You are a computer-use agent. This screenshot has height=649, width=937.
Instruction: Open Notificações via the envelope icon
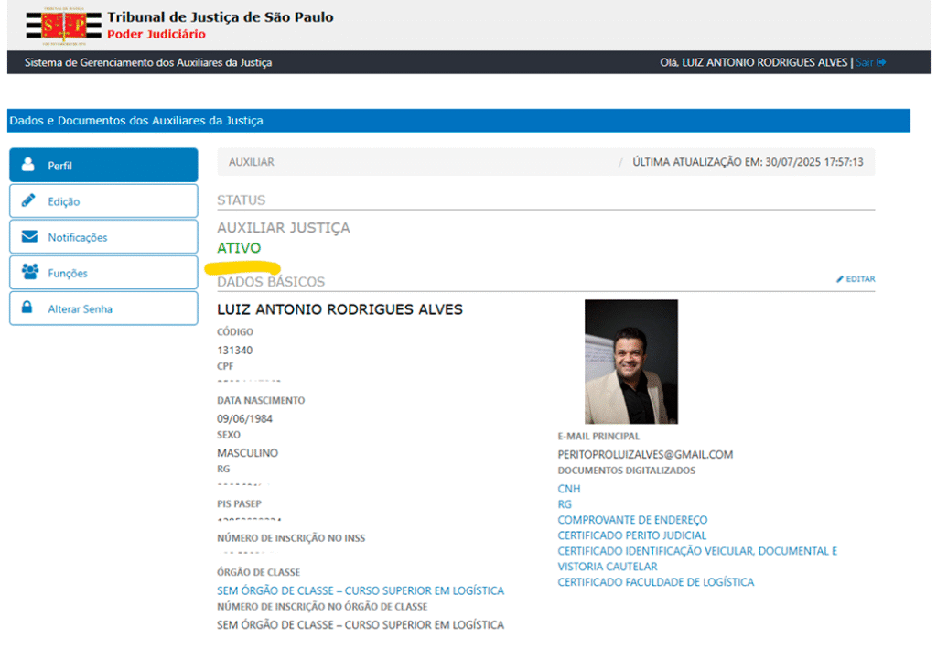29,236
